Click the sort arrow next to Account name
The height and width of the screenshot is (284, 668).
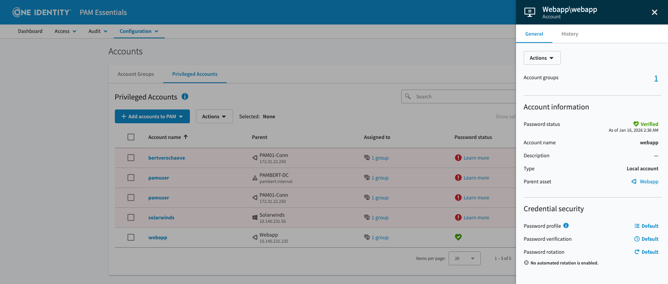[x=186, y=137]
